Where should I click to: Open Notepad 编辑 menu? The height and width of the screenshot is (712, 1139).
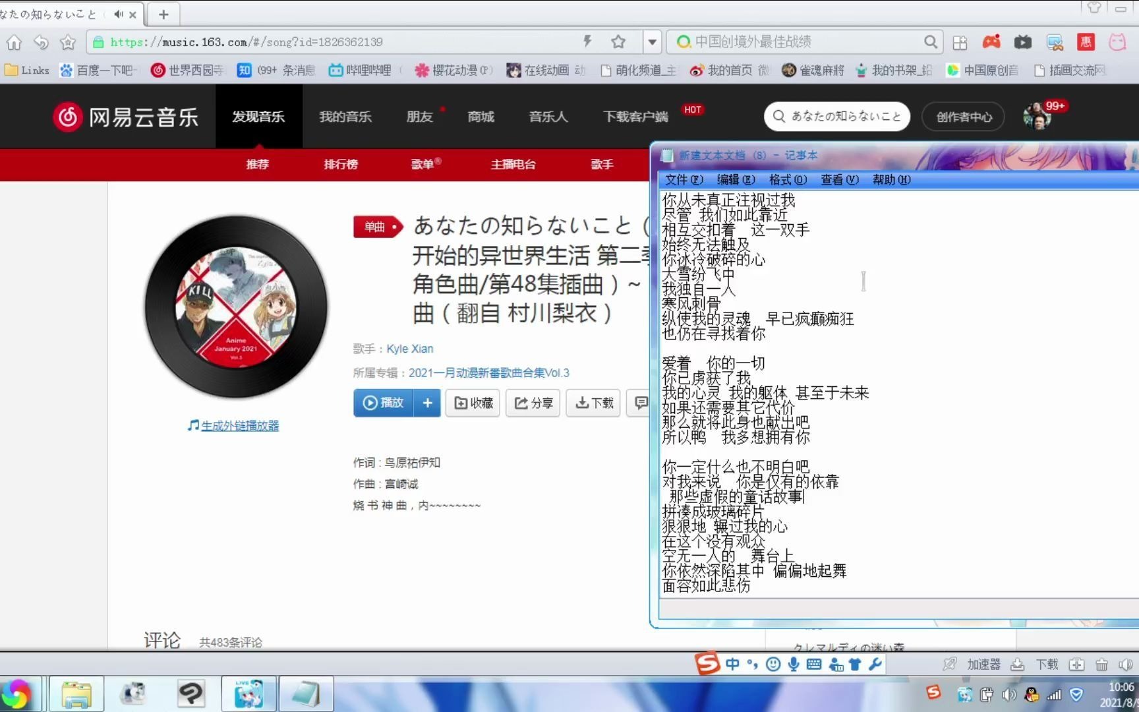click(736, 180)
